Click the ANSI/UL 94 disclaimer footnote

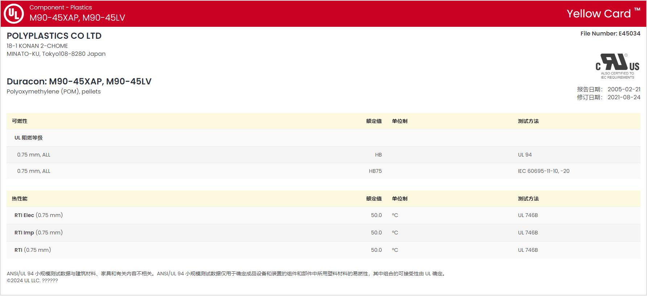227,274
